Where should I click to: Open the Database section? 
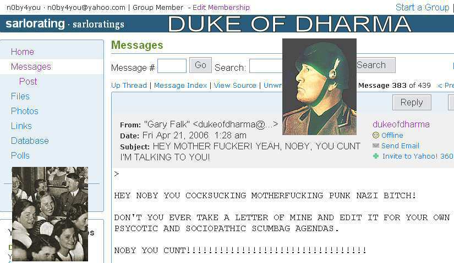[x=30, y=141]
